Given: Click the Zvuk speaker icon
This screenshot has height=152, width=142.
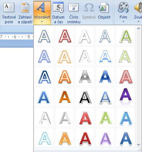Looking at the screenshot, I should click(x=138, y=8).
